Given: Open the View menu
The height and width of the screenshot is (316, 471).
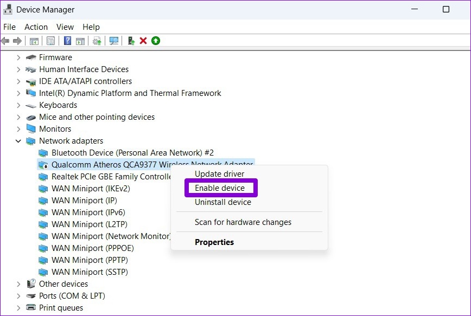Looking at the screenshot, I should (65, 27).
